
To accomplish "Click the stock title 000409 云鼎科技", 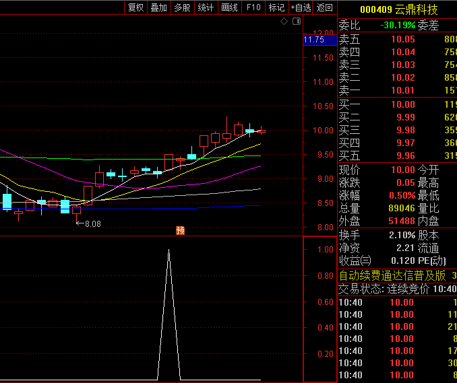I will (398, 9).
